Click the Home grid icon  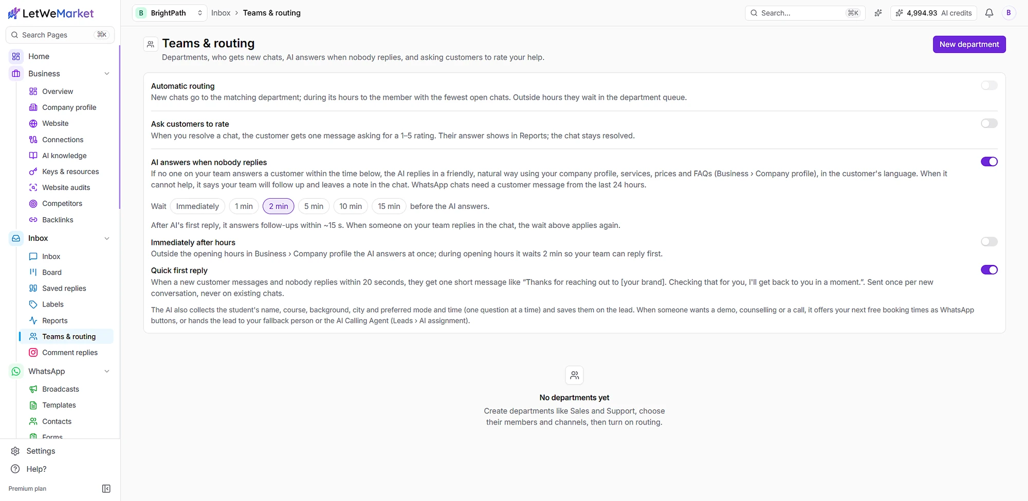pyautogui.click(x=16, y=56)
